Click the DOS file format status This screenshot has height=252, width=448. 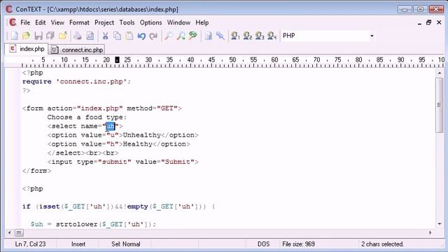point(263,244)
